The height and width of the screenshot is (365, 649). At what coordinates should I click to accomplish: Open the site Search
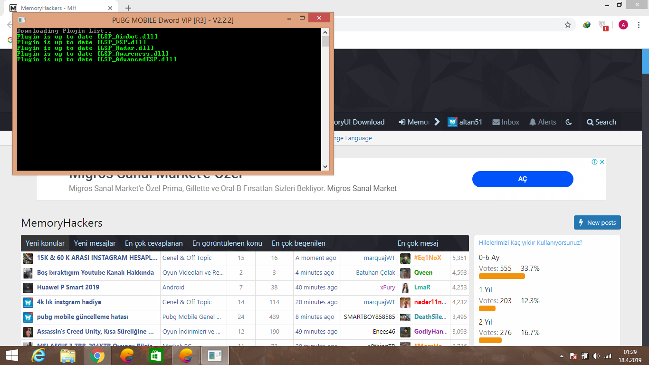pos(601,122)
